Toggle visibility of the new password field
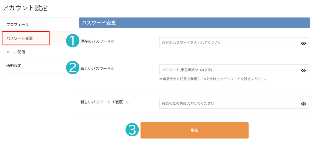This screenshot has width=311, height=142. [303, 70]
